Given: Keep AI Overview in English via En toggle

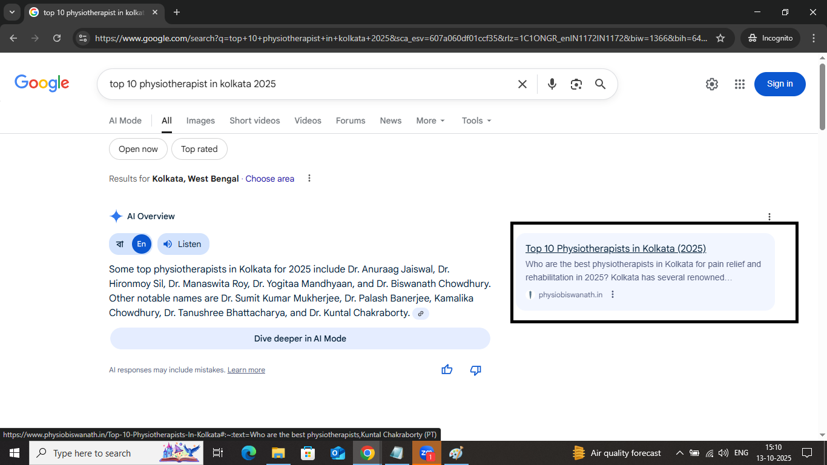Looking at the screenshot, I should [141, 244].
